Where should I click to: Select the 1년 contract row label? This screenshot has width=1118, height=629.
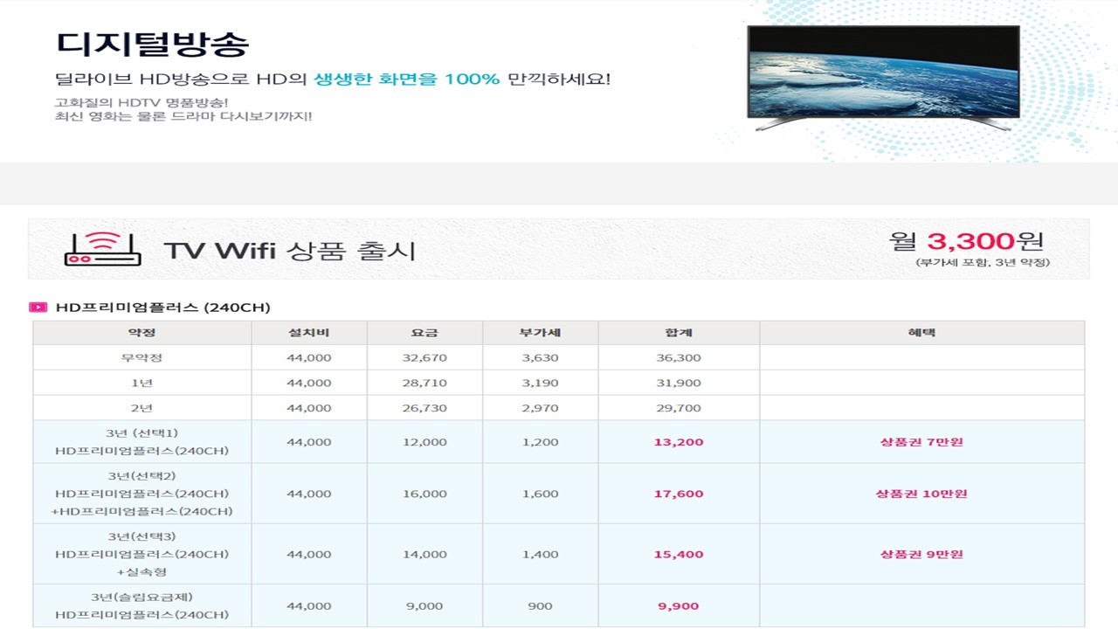coord(141,383)
